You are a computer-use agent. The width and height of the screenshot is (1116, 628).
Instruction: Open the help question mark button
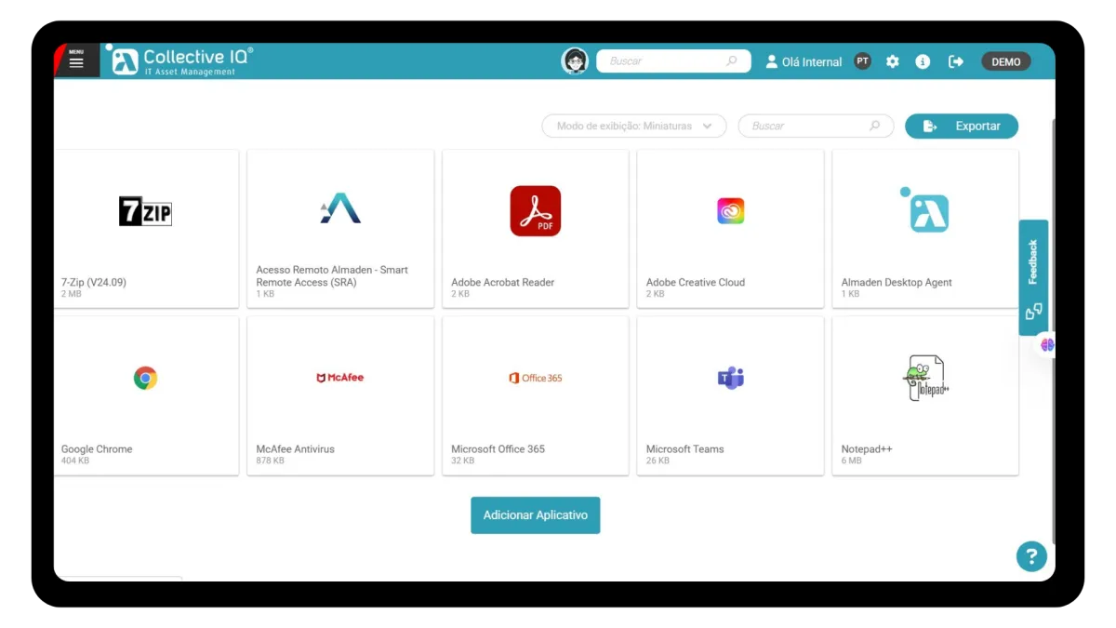pyautogui.click(x=1031, y=556)
